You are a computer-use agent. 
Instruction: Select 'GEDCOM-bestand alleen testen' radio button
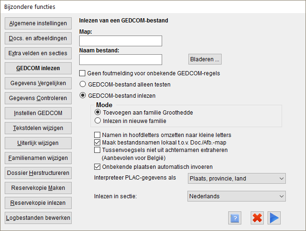(83, 84)
